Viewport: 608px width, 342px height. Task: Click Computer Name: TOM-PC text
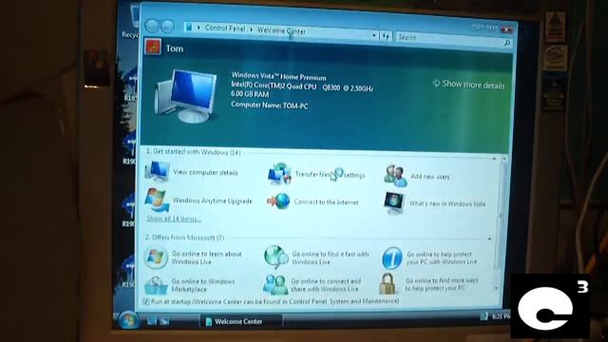point(270,104)
